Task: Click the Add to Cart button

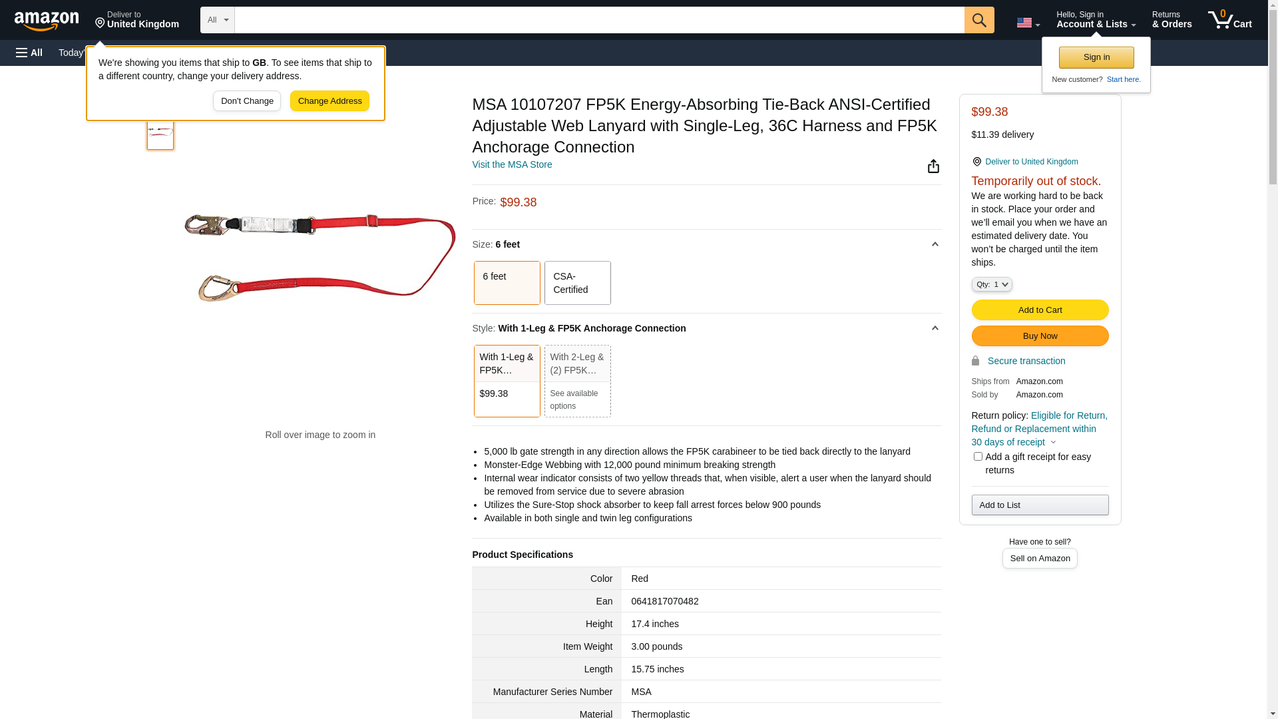Action: click(x=1039, y=310)
